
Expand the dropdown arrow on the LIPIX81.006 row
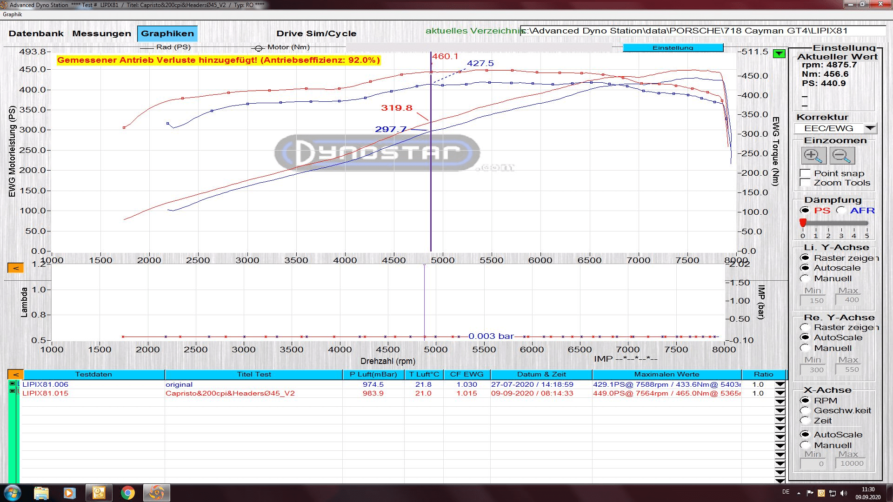pyautogui.click(x=781, y=384)
